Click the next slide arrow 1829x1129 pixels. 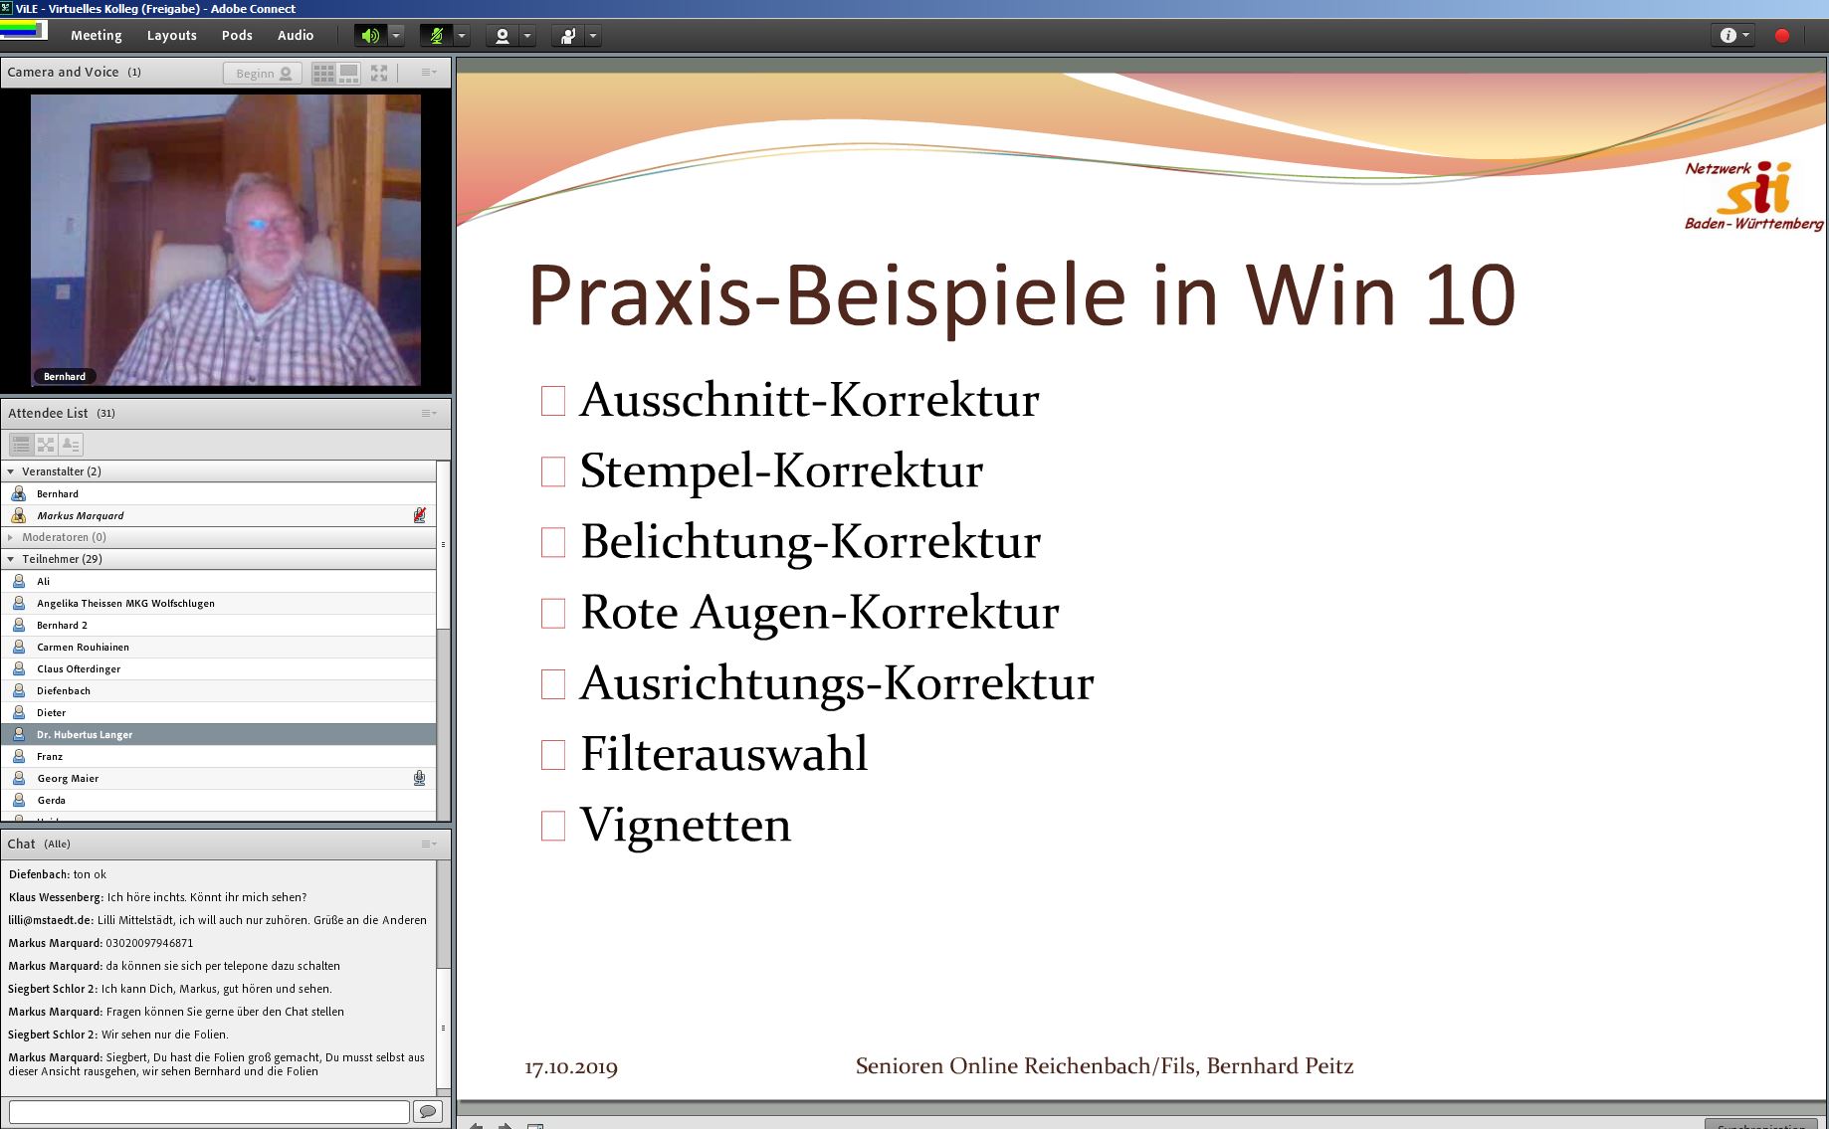point(505,1125)
